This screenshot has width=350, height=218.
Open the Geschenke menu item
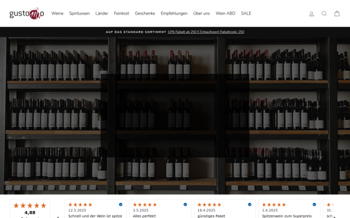pyautogui.click(x=145, y=13)
